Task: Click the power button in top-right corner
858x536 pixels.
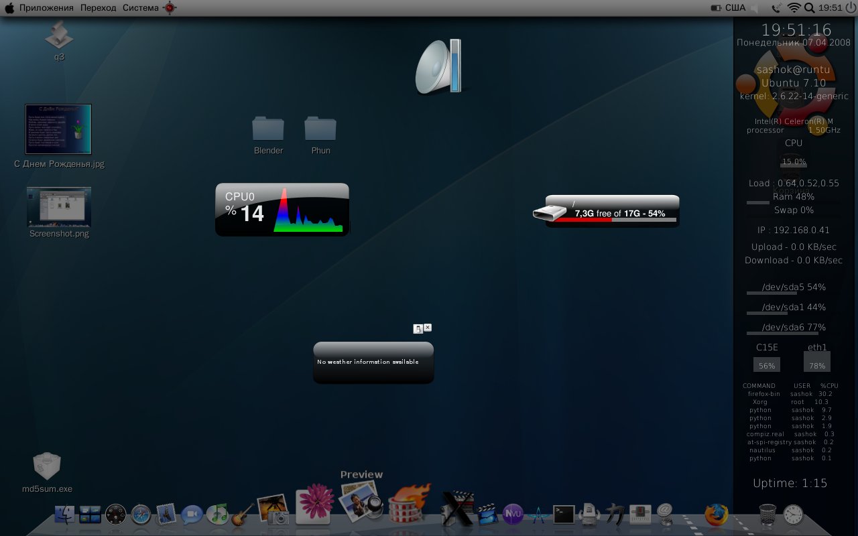Action: 851,8
